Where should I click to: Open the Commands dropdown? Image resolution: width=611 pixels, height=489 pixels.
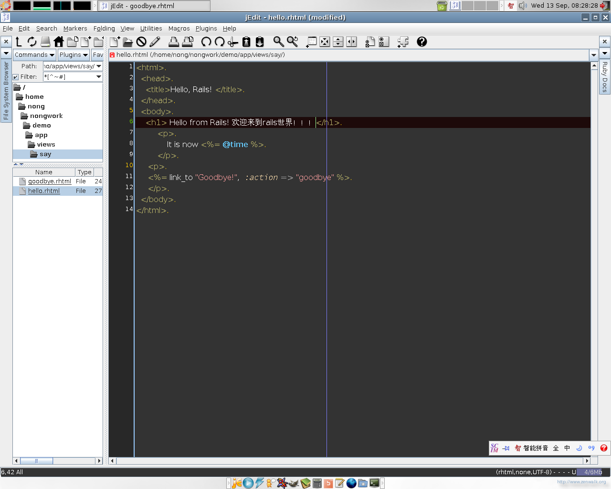pos(34,55)
